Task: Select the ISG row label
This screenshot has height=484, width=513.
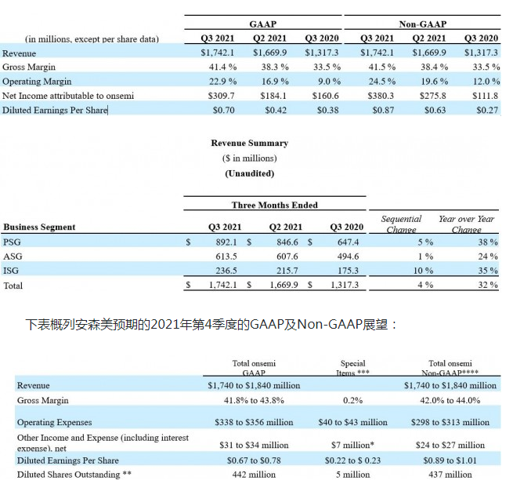Action: pos(12,271)
